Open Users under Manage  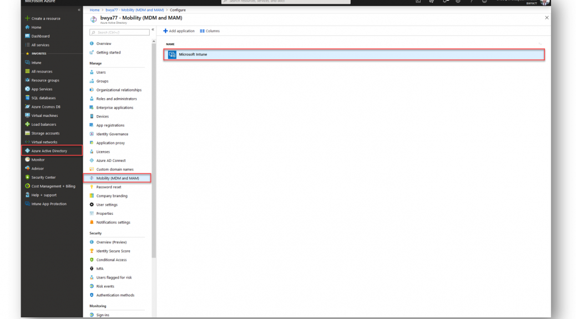click(x=100, y=72)
